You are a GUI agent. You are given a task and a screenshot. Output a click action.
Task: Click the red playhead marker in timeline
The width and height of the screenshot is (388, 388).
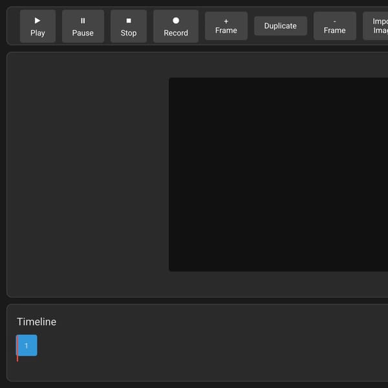[17, 349]
